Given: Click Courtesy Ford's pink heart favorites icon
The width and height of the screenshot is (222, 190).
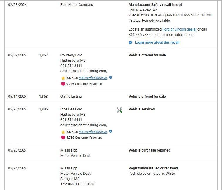Looking at the screenshot, I should pyautogui.click(x=63, y=84).
